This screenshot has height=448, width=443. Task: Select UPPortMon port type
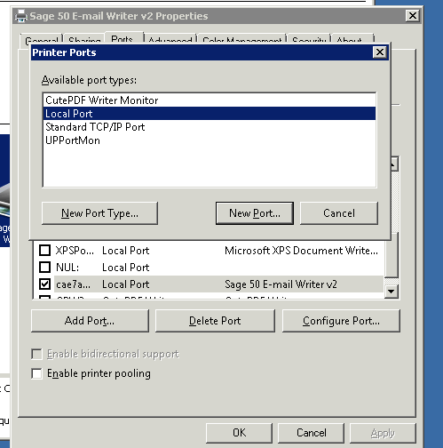point(210,140)
